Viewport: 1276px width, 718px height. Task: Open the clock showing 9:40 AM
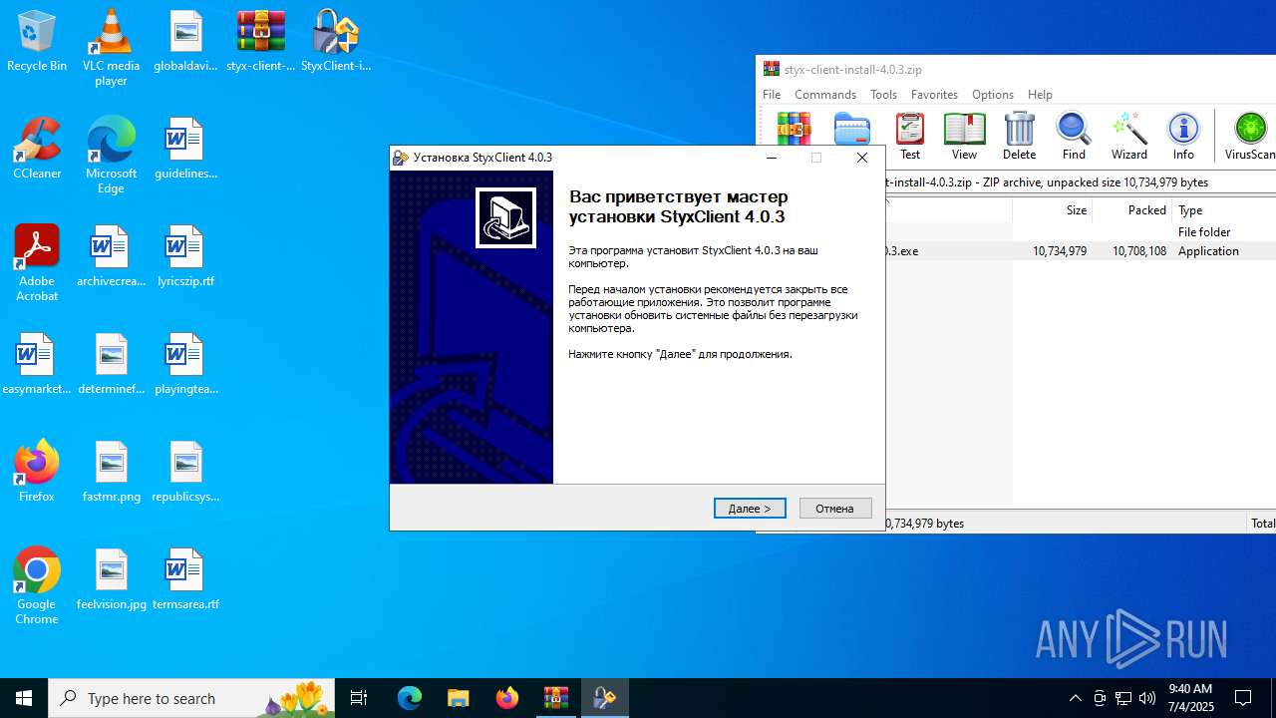[1191, 698]
